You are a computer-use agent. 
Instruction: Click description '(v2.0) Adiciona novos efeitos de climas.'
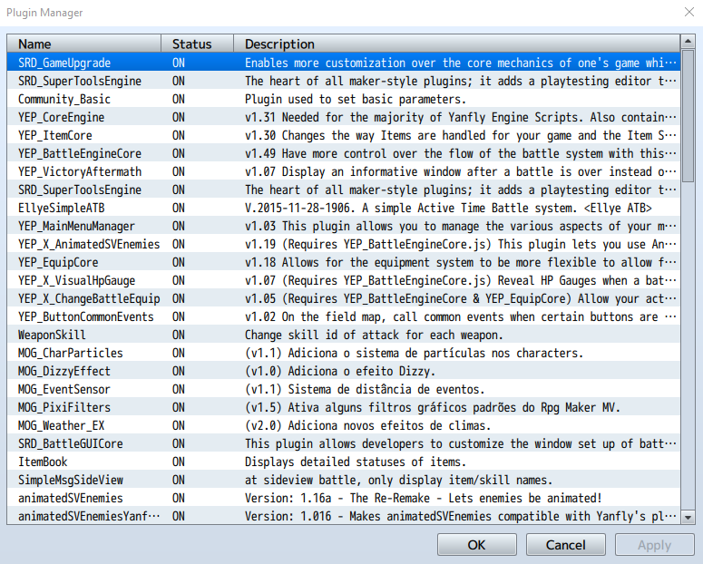pyautogui.click(x=367, y=425)
